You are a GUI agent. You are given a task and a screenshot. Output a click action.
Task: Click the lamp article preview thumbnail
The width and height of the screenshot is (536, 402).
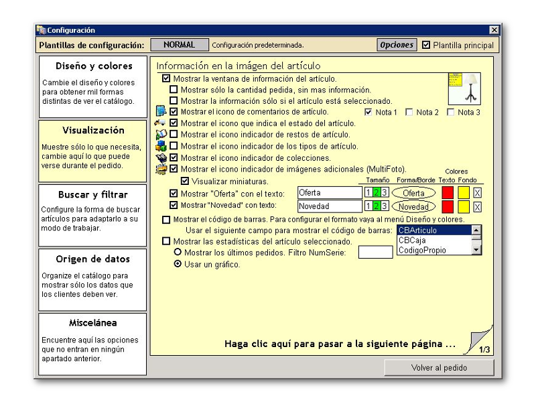point(464,88)
